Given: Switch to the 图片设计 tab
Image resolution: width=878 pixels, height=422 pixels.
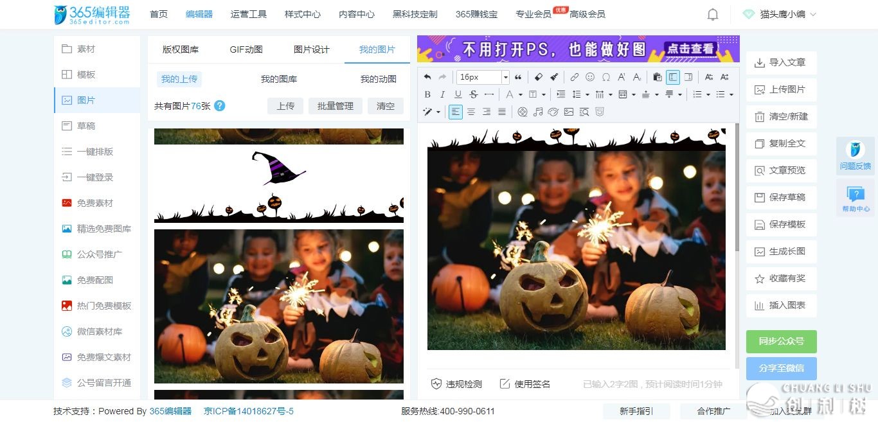Looking at the screenshot, I should pyautogui.click(x=312, y=49).
